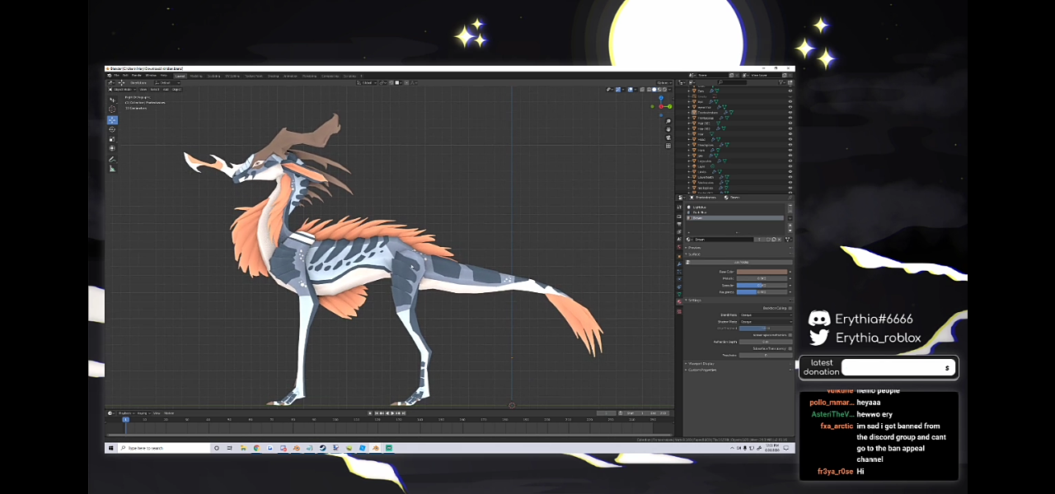Toggle the properties editor pin icon
This screenshot has width=1055, height=494.
[x=790, y=198]
